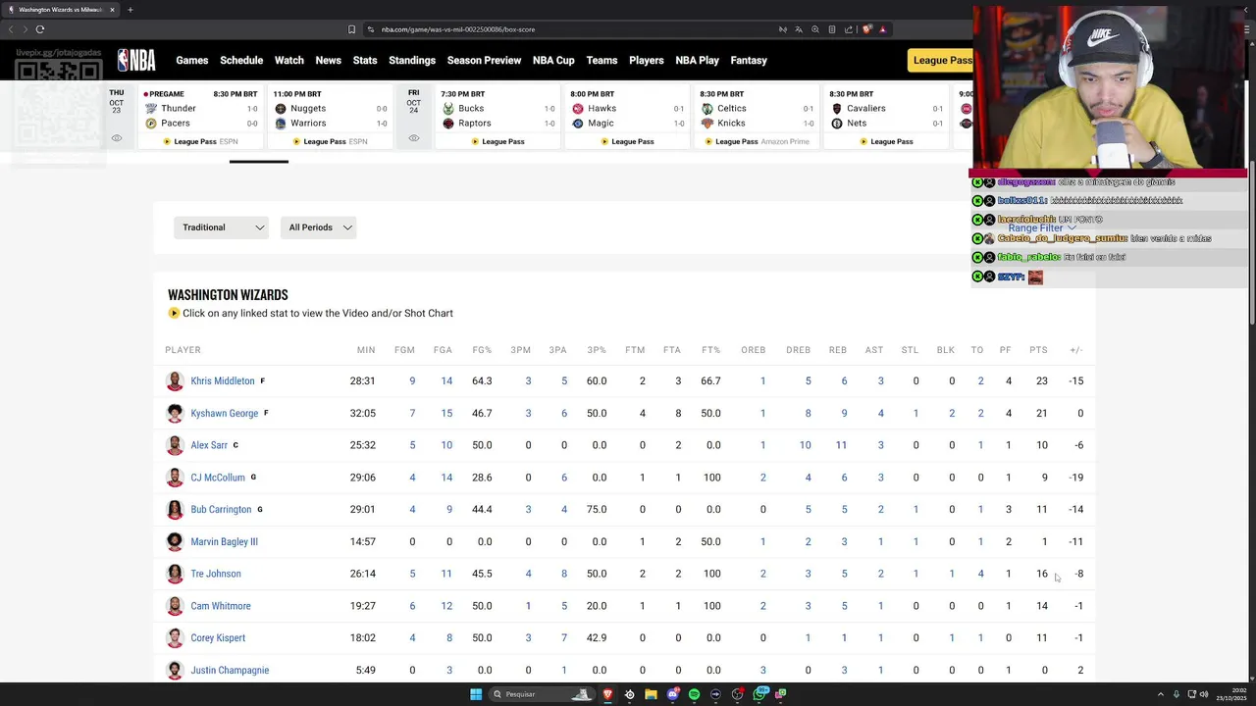
Task: Close the Washington Wizards browser tab
Action: (112, 10)
